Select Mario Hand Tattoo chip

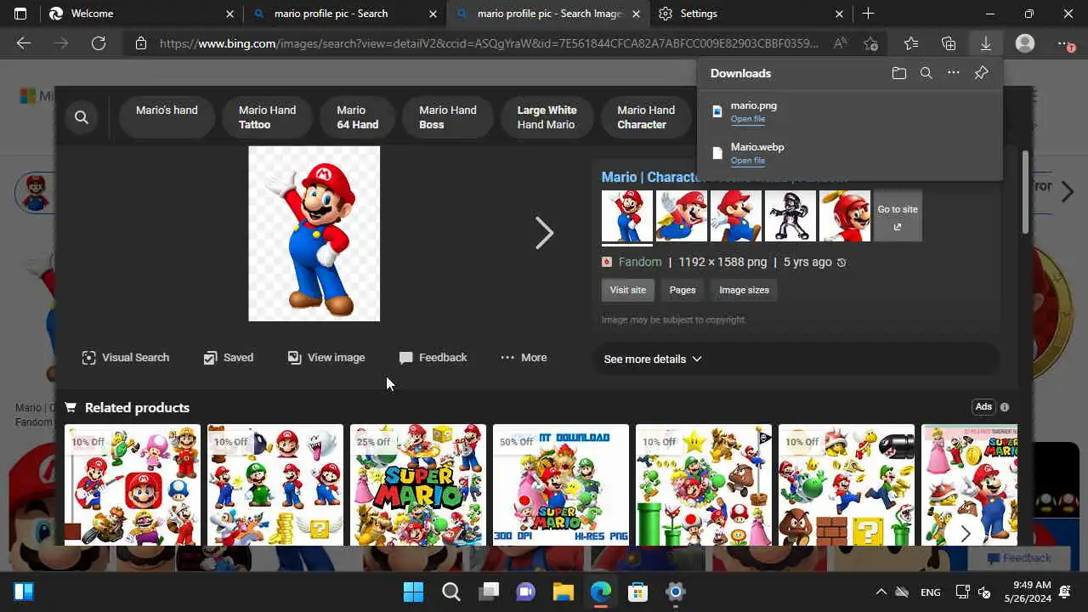click(267, 117)
